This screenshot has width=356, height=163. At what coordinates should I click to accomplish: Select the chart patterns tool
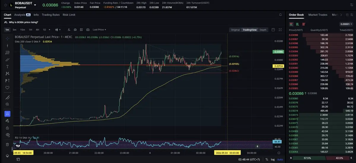coord(8,73)
